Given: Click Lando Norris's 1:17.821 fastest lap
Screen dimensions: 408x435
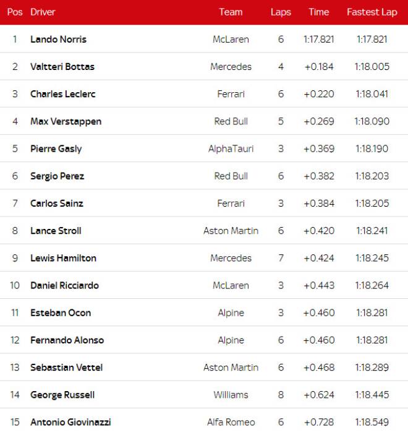Looking at the screenshot, I should coord(372,39).
